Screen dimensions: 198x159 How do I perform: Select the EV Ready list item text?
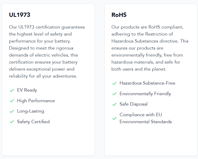point(27,90)
